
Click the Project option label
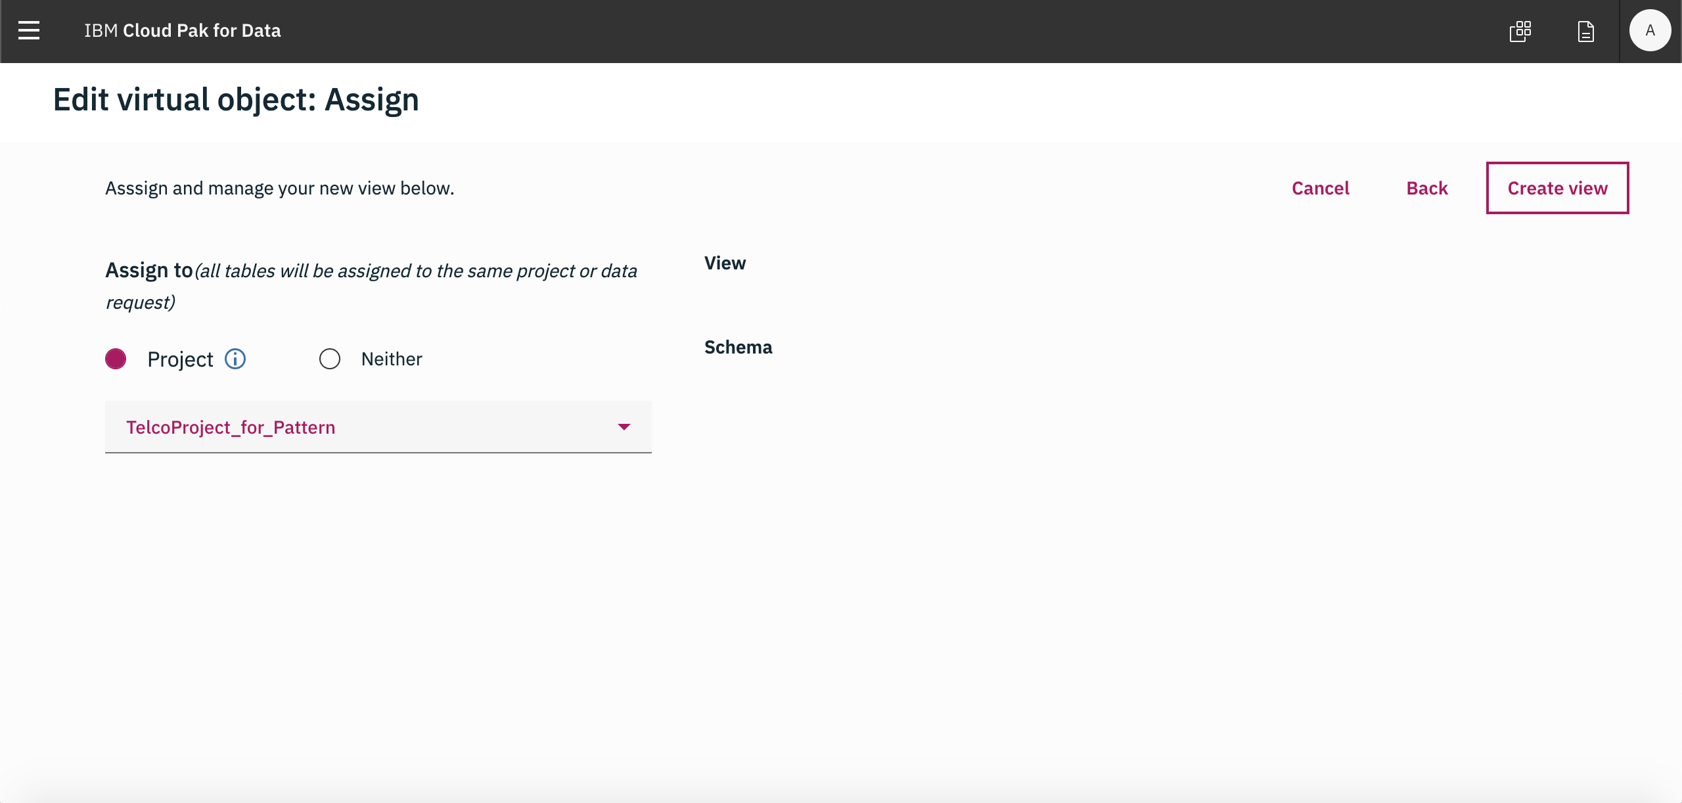(180, 359)
